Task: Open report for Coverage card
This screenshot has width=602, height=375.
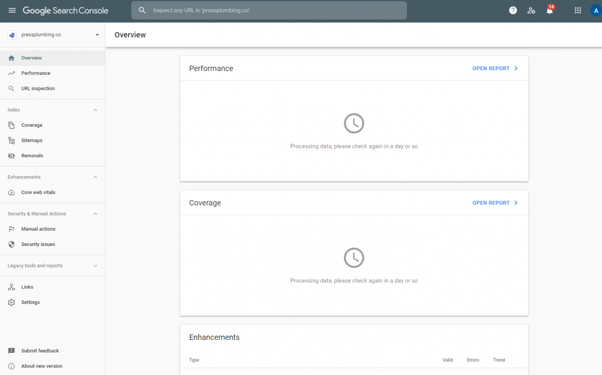Action: click(x=495, y=203)
